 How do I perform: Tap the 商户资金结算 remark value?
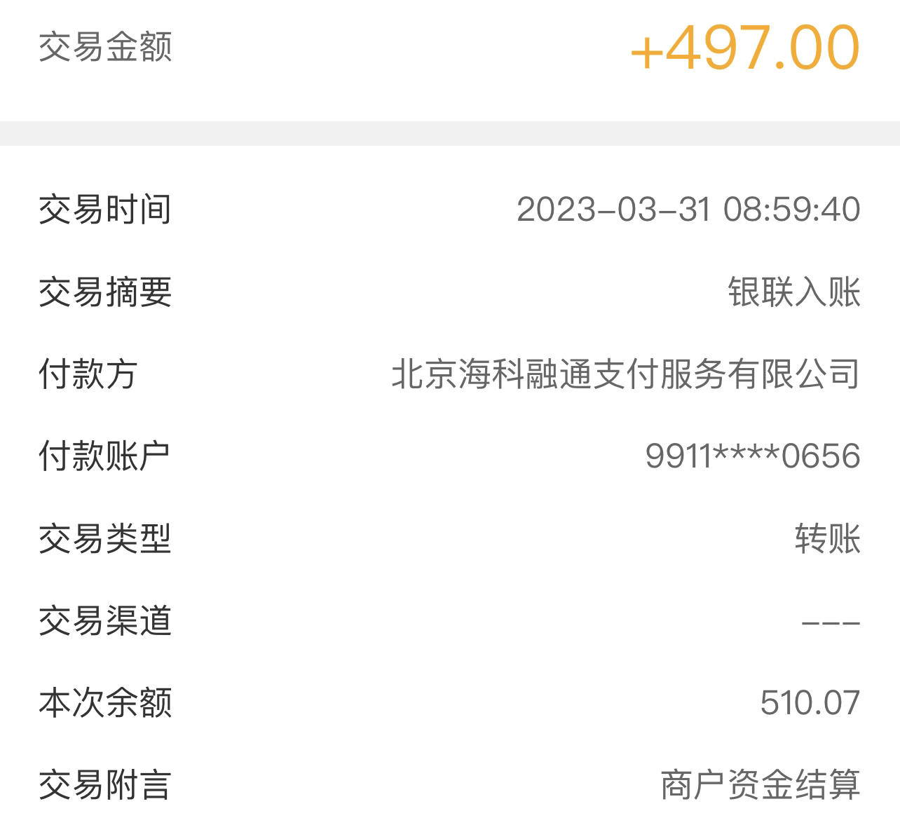[761, 784]
